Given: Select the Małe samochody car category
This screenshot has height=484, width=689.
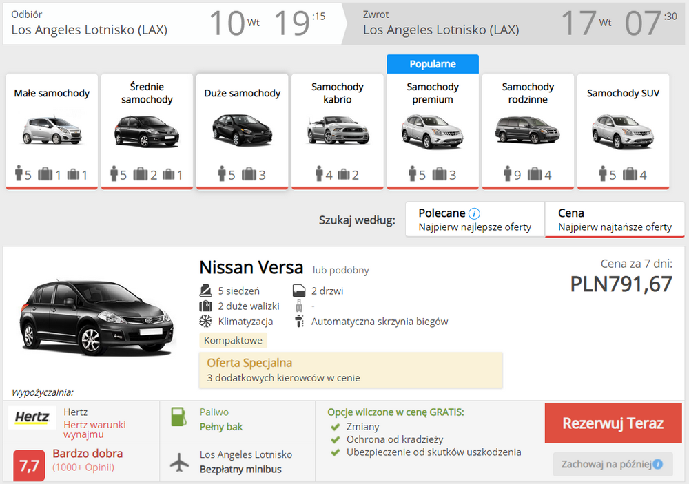Looking at the screenshot, I should [52, 131].
